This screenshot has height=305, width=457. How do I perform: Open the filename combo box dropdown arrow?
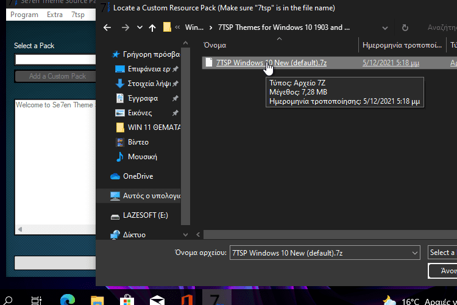pyautogui.click(x=415, y=253)
